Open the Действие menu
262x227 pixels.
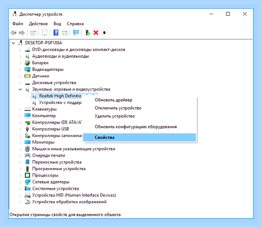38,24
